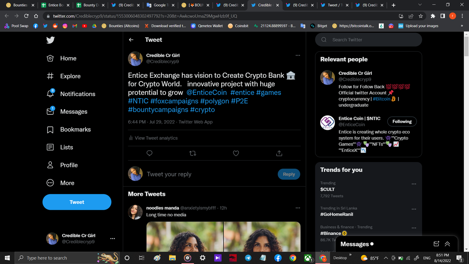This screenshot has width=469, height=264.
Task: Retweet the Entice Exchange tweet
Action: click(193, 153)
